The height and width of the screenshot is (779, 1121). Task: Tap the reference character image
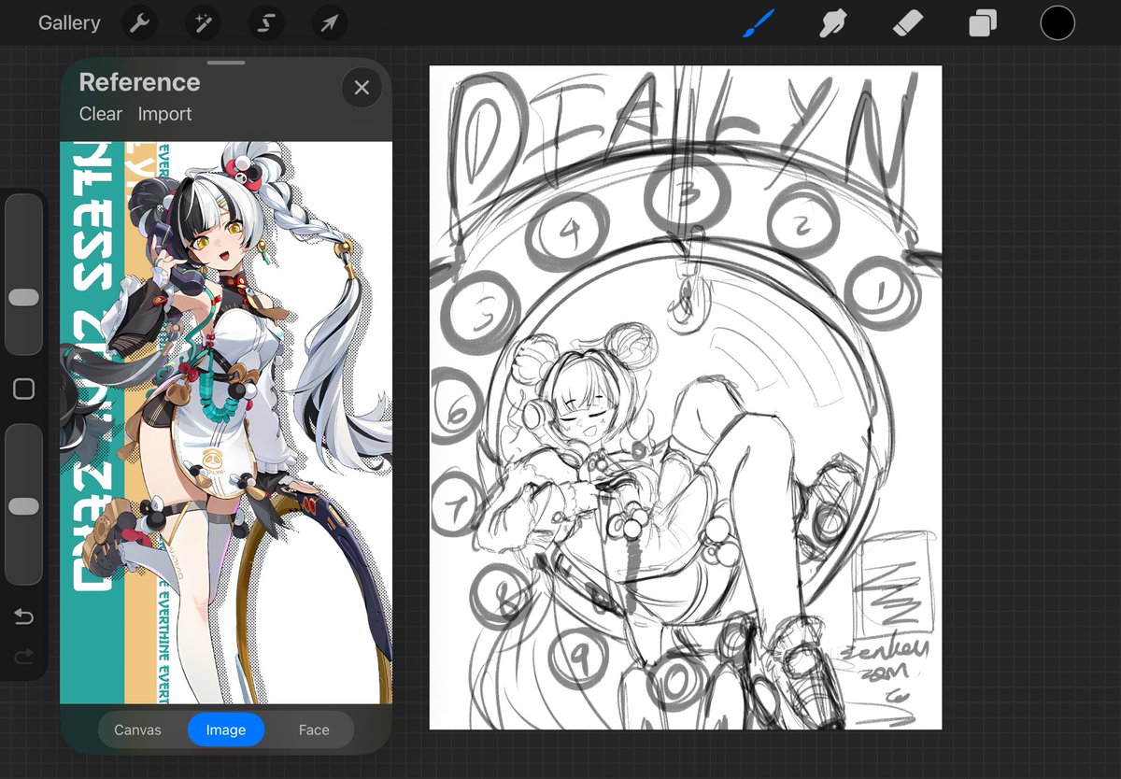click(x=226, y=422)
